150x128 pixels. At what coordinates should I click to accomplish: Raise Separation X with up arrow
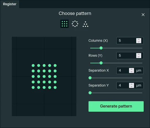(x=132, y=69)
